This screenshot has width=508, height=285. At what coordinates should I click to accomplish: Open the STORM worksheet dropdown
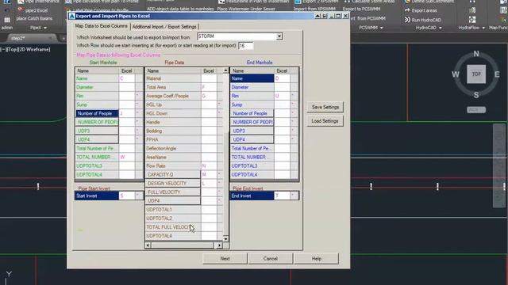point(279,36)
